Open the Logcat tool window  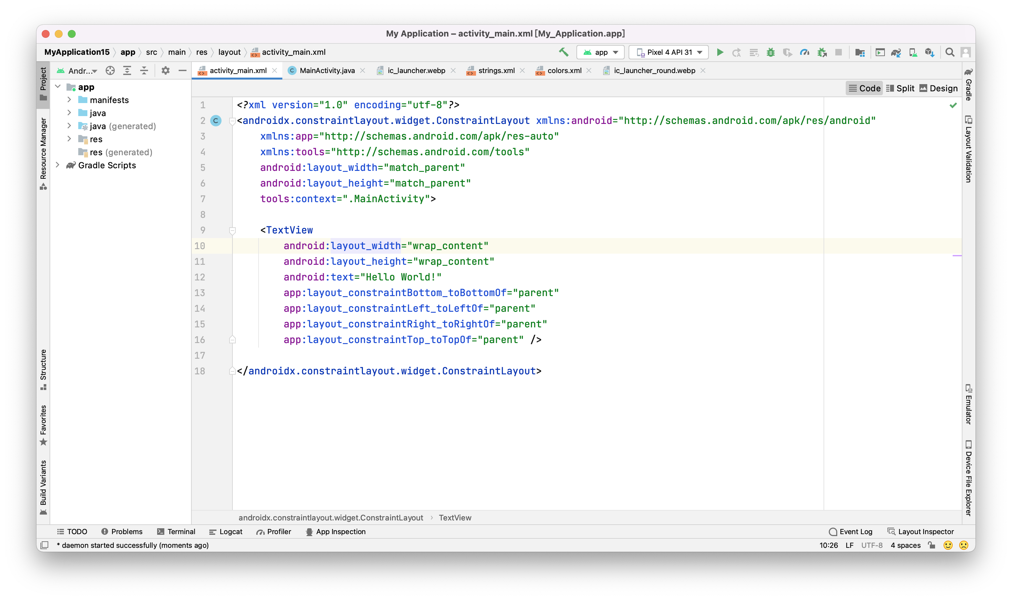226,532
